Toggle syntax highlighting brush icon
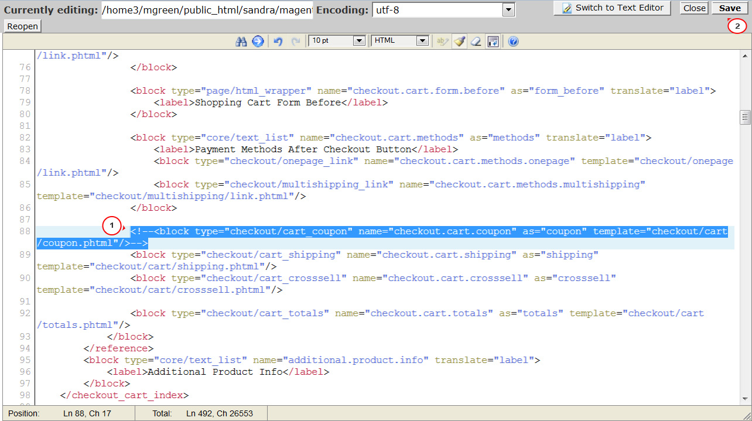 460,41
